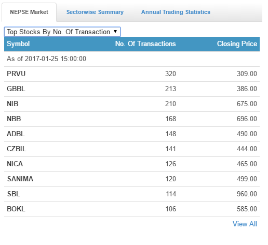Click NICA closing price 465.00
This screenshot has width=268, height=245.
click(x=247, y=164)
